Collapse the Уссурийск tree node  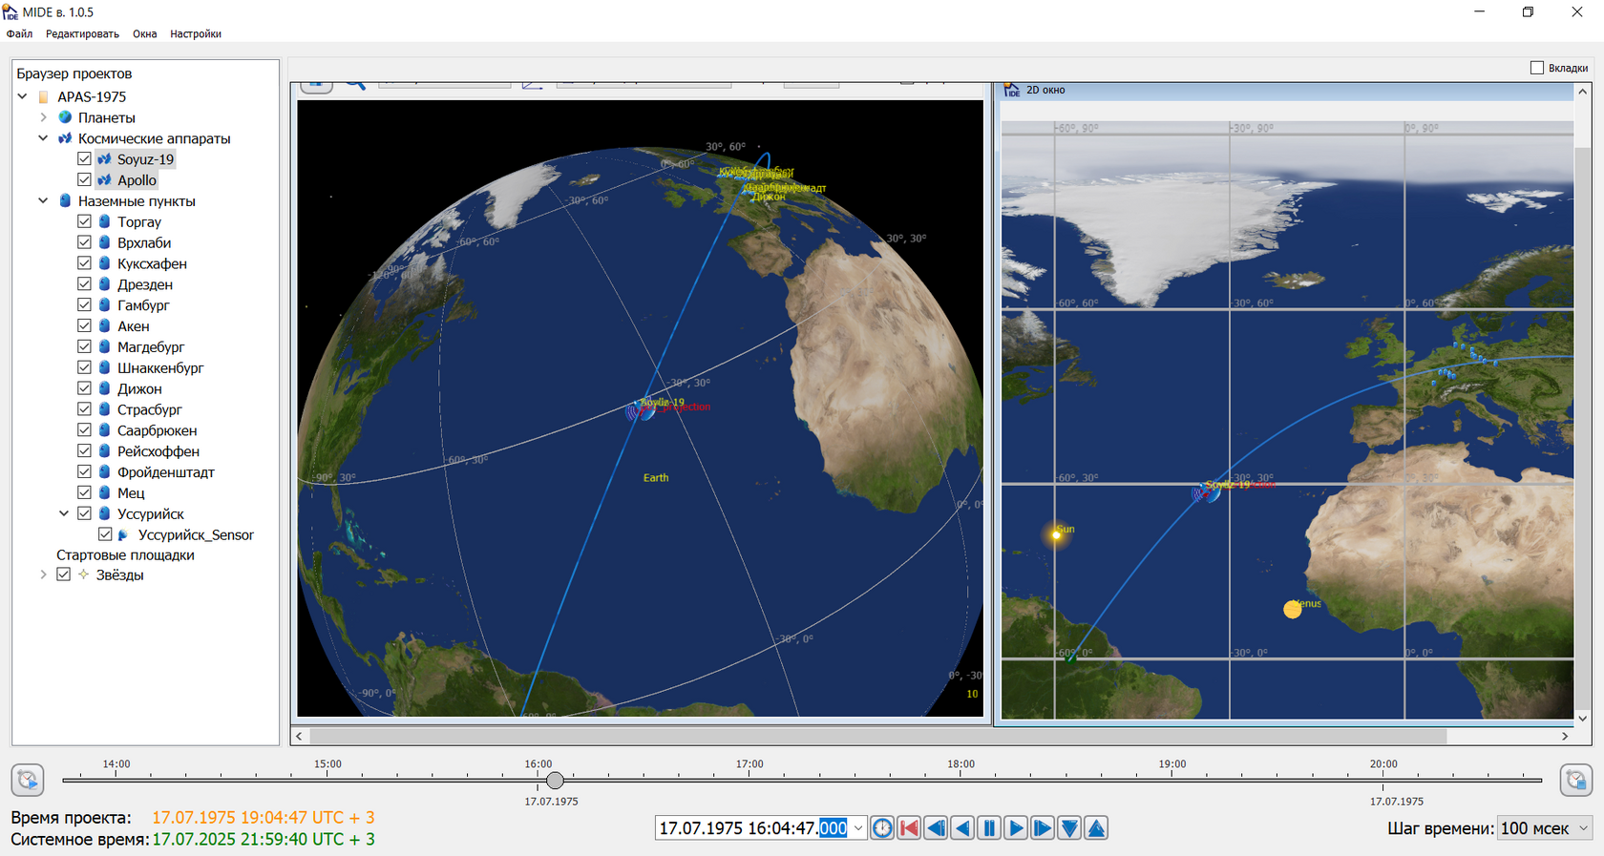tap(64, 513)
